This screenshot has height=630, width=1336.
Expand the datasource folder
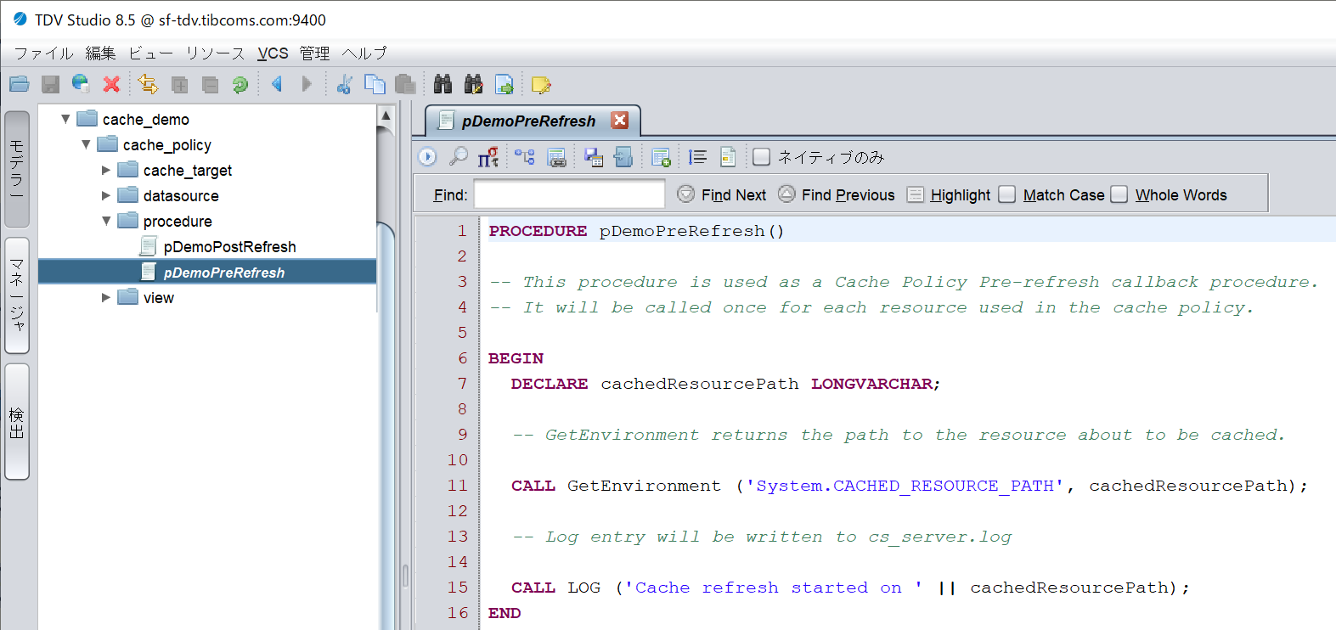[106, 196]
